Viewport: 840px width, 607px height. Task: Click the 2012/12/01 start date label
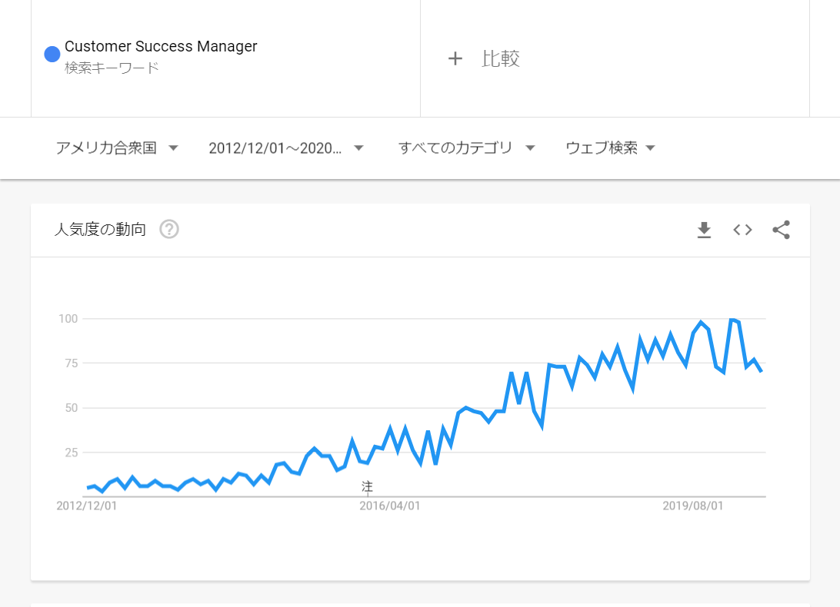coord(87,506)
